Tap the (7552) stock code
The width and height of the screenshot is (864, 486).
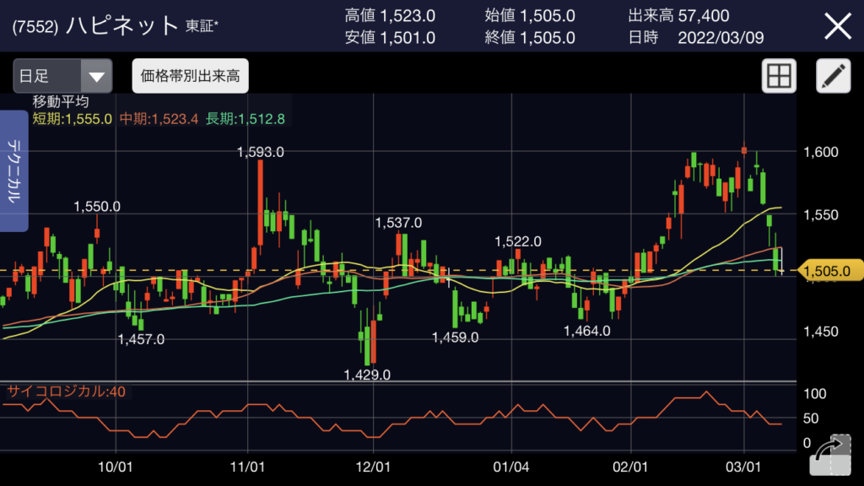(x=35, y=27)
